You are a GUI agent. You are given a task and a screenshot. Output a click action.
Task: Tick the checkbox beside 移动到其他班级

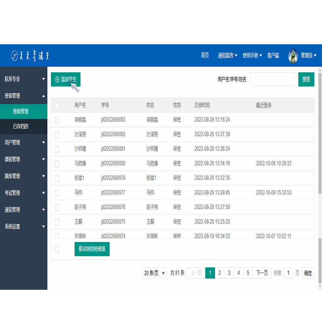57,249
